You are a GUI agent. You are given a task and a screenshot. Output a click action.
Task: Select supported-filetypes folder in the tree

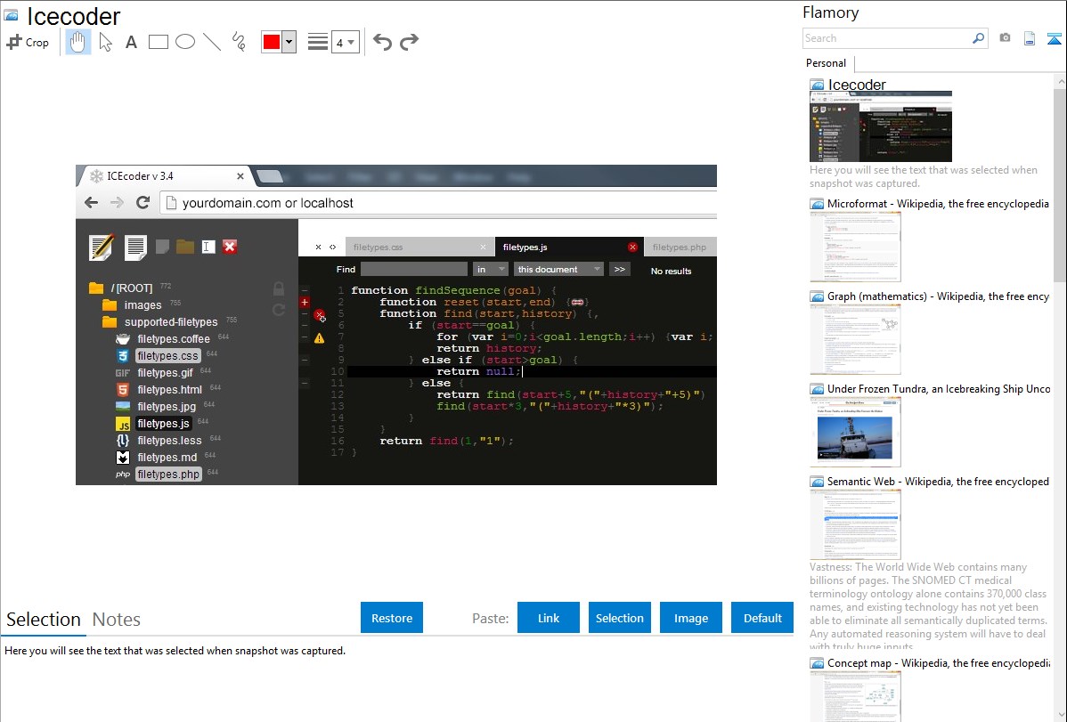click(171, 322)
